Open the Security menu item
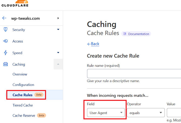This screenshot has width=181, height=123. click(x=19, y=30)
